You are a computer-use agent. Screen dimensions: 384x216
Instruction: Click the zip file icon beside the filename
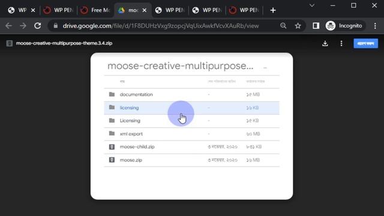point(10,43)
